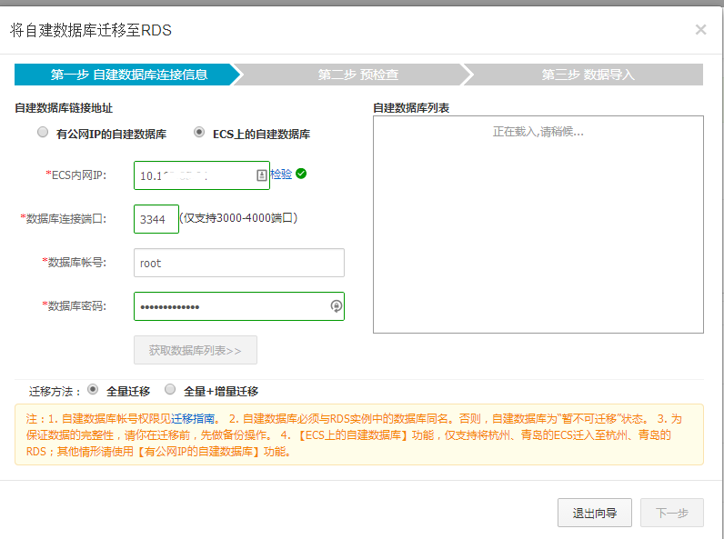Click the contact card icon in ECS IP field

(262, 175)
